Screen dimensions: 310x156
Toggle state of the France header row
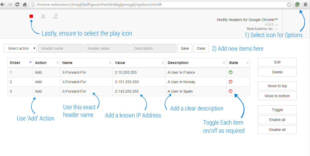(231, 72)
